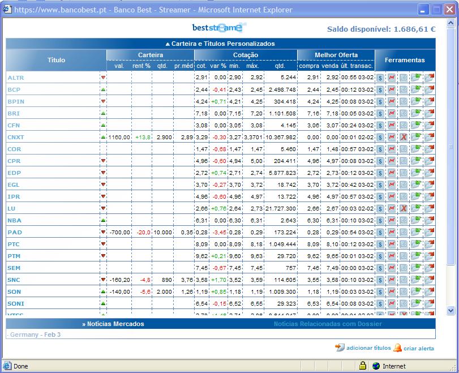Click the red-arrow sell folder for IPR
This screenshot has height=373, width=459.
429,196
